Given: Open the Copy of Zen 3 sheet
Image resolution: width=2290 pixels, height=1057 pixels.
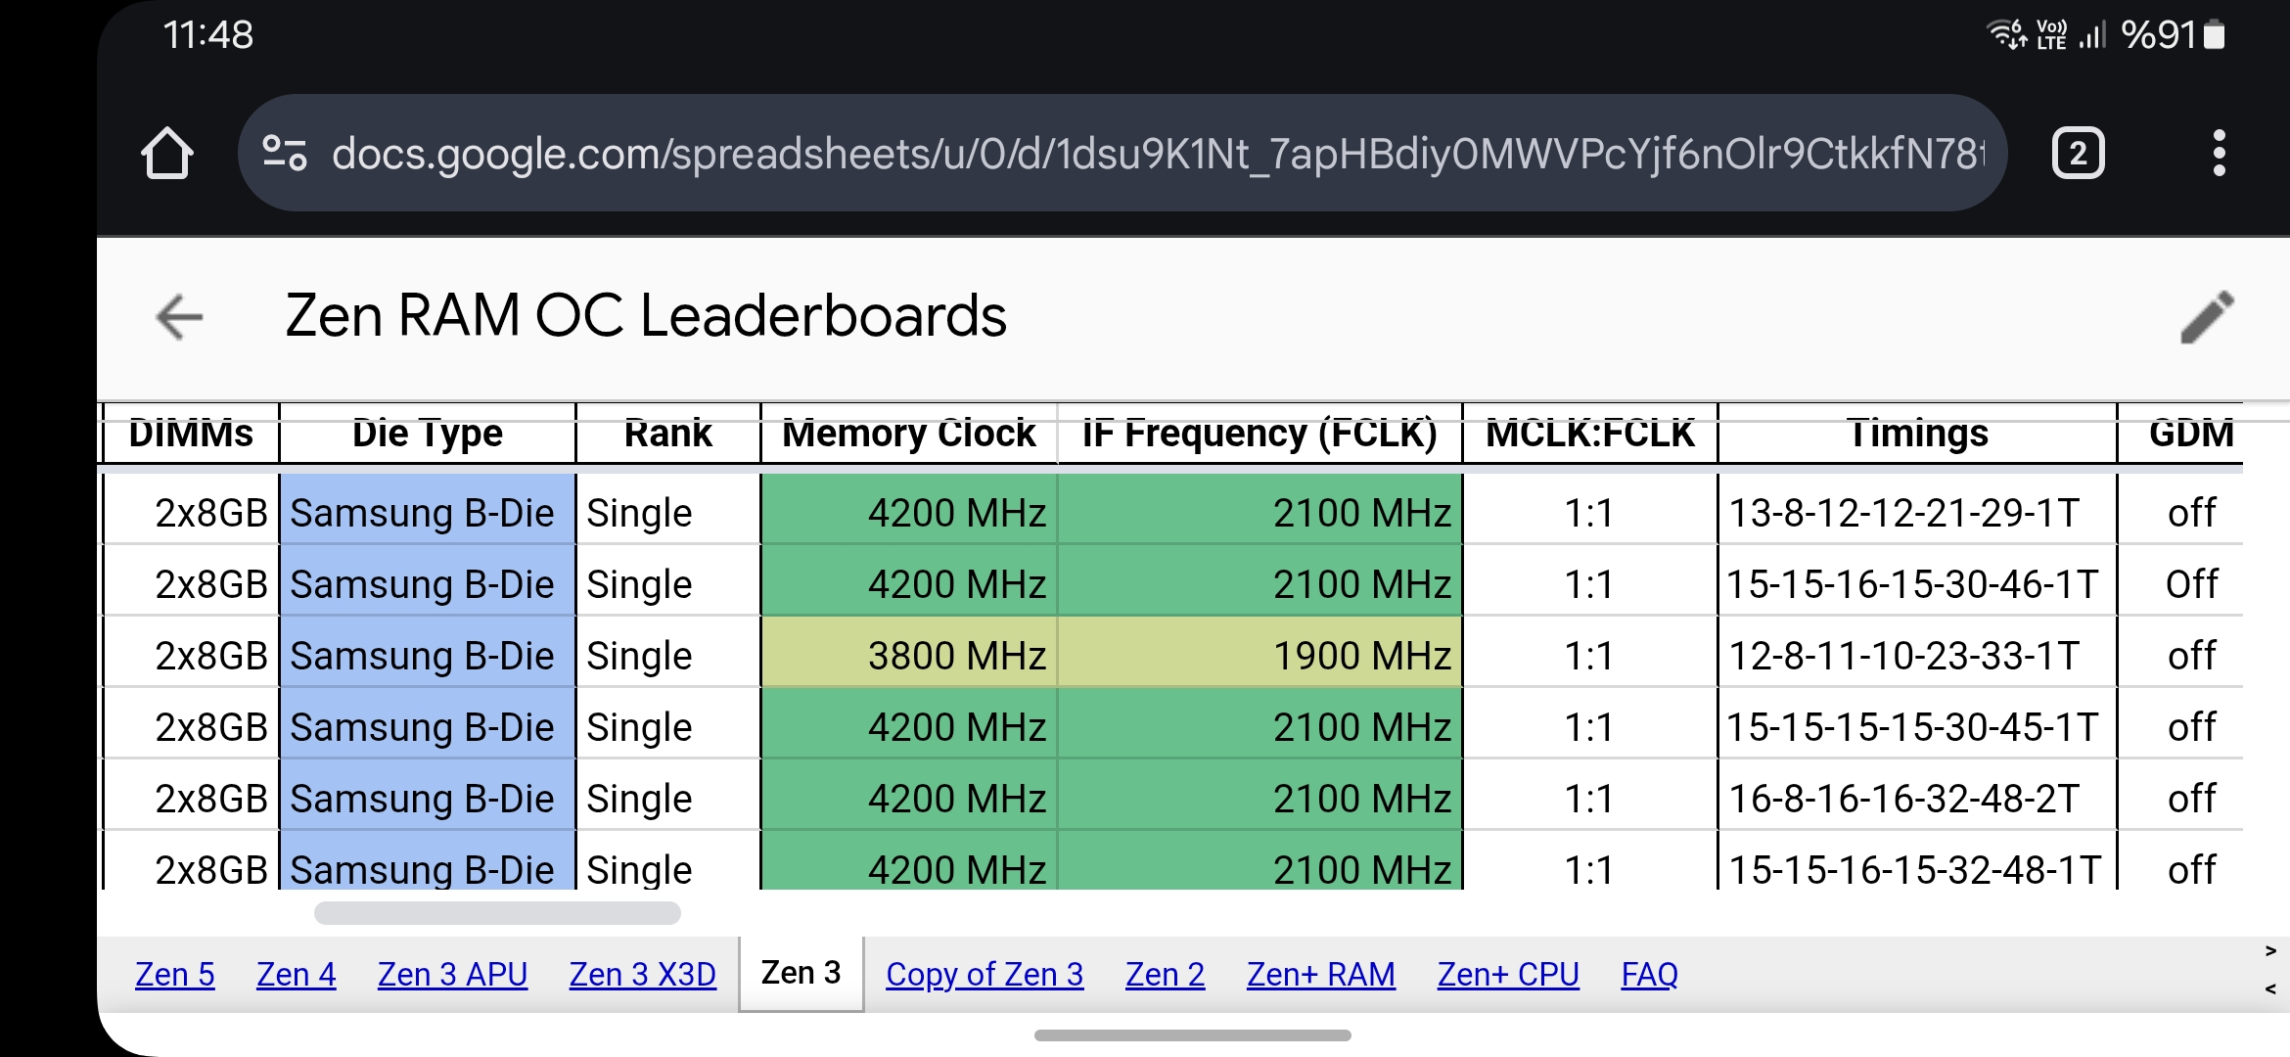Looking at the screenshot, I should point(985,975).
